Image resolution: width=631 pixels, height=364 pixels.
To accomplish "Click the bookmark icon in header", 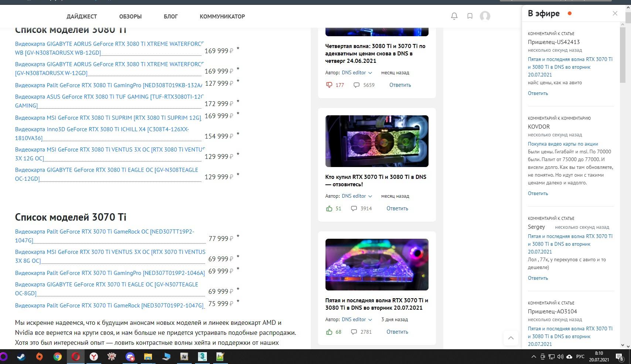I will [470, 16].
